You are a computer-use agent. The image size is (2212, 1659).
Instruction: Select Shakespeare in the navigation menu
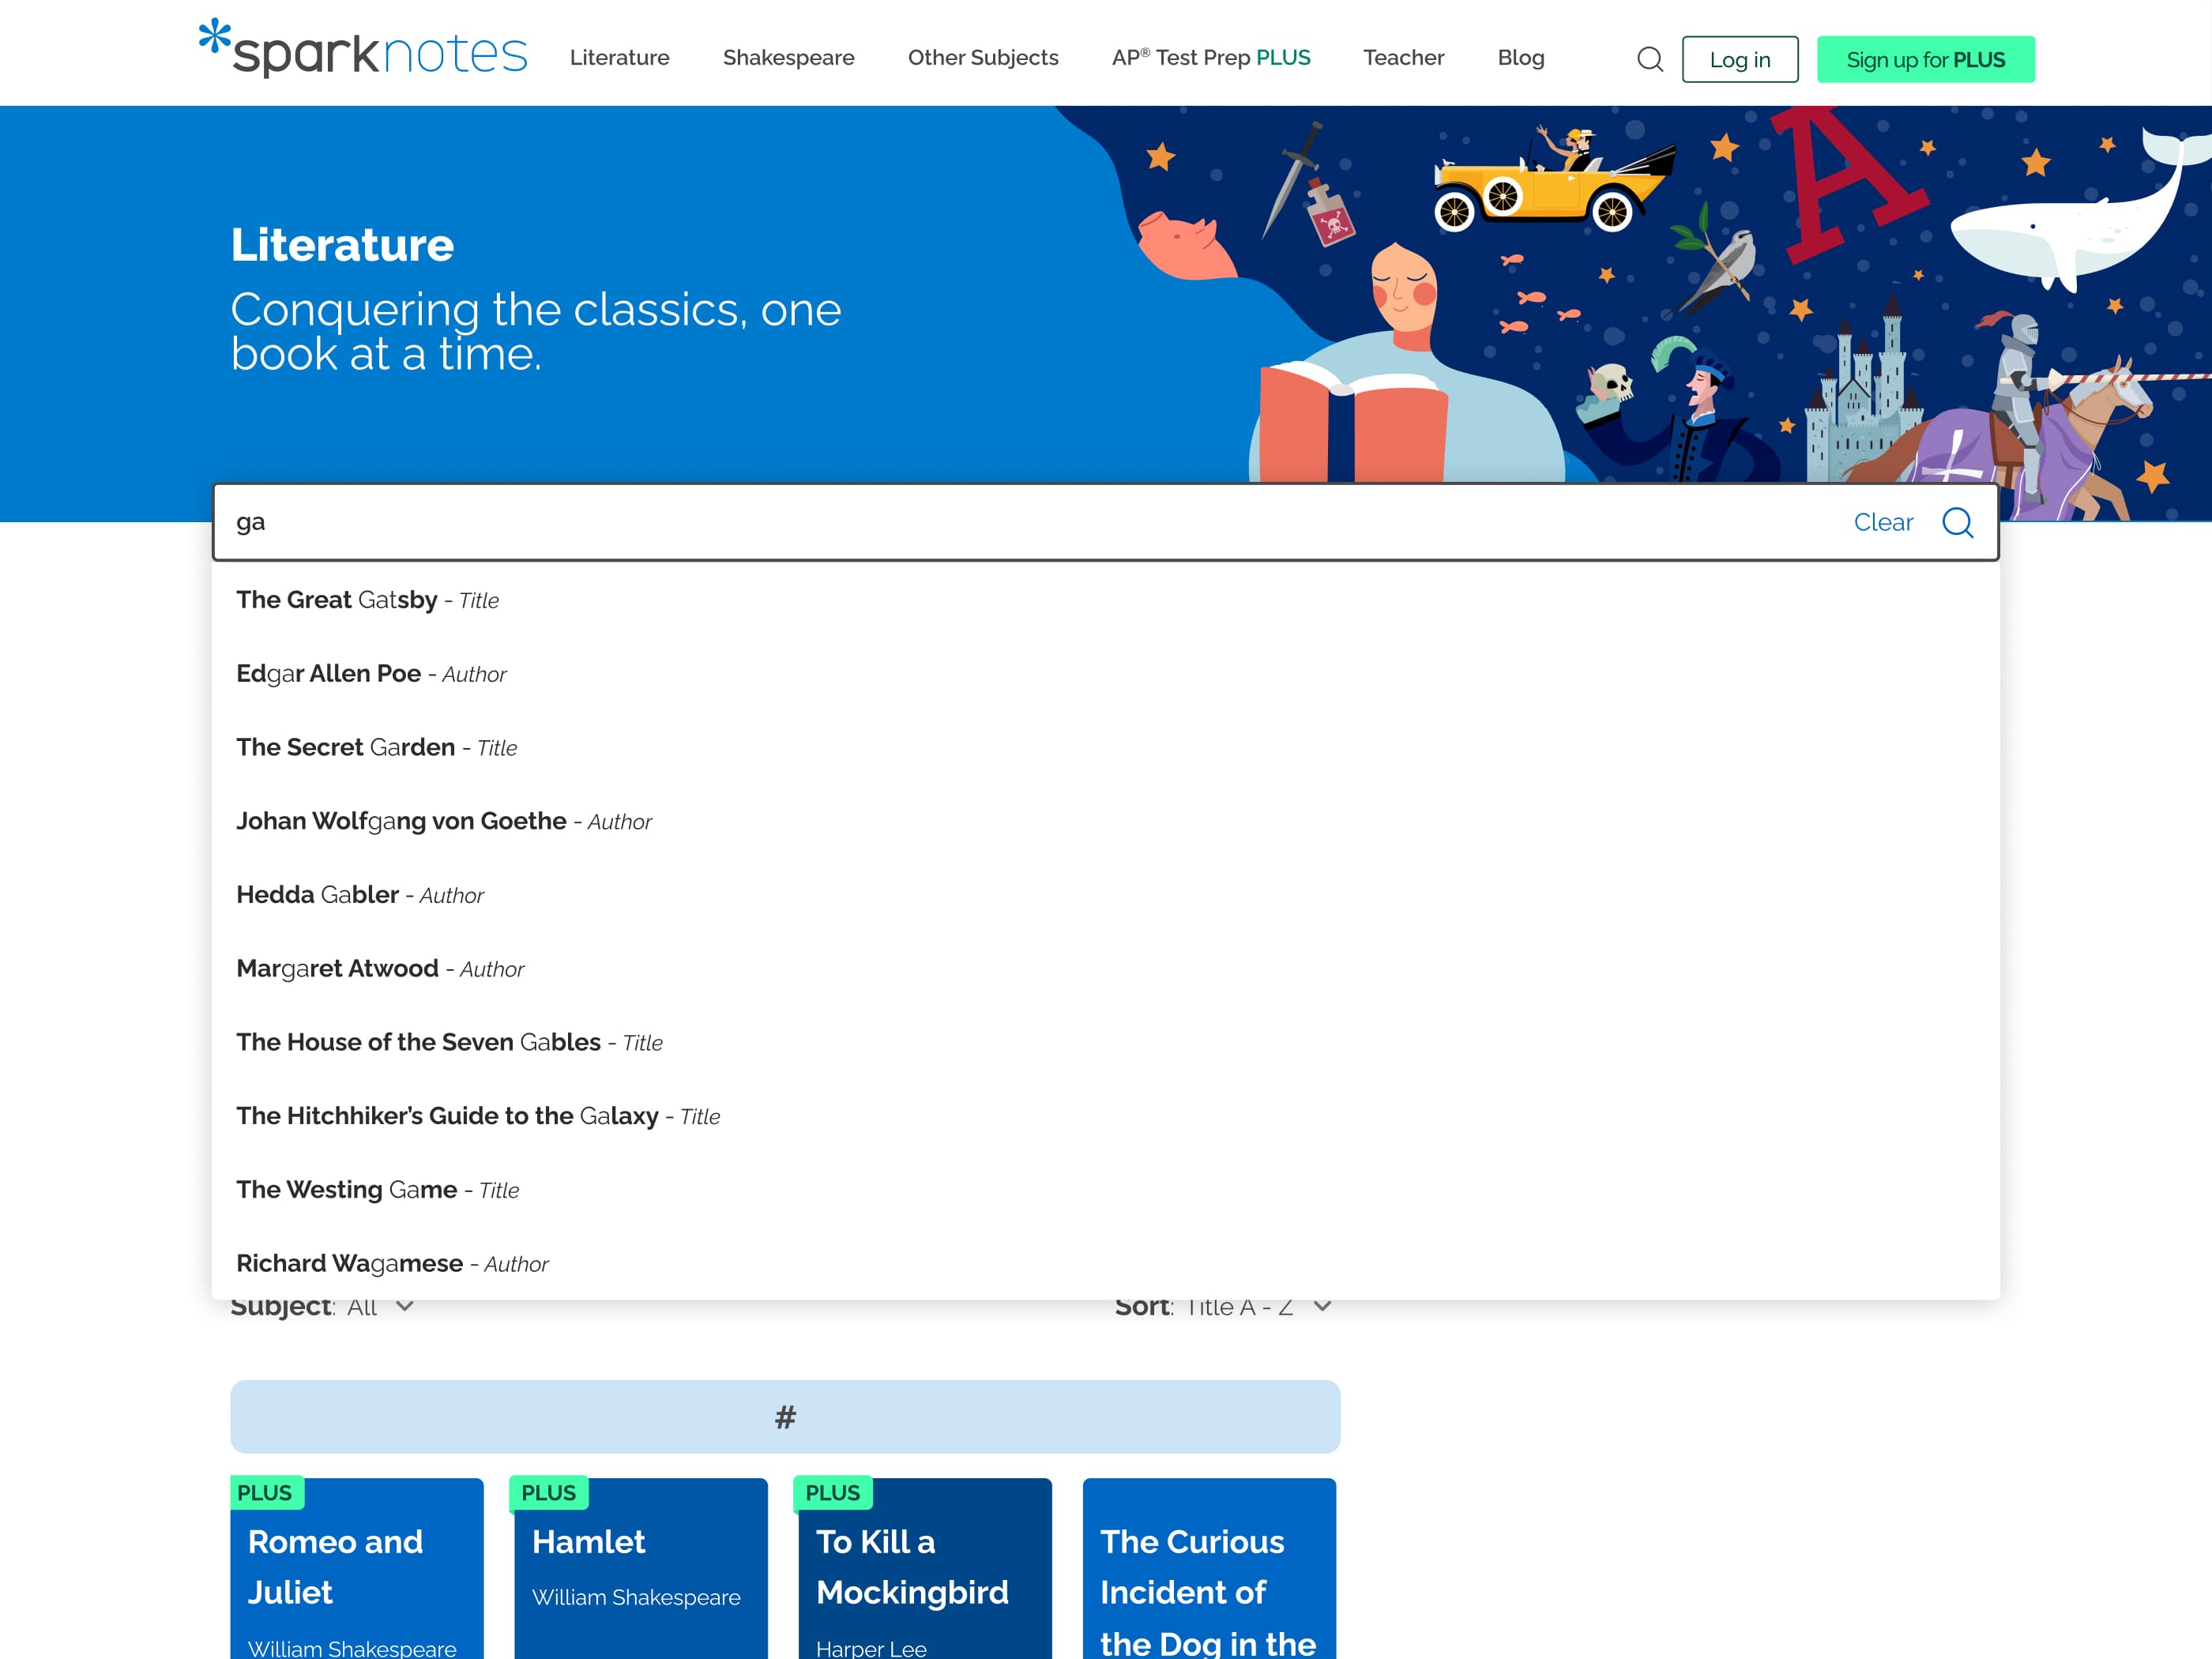point(788,58)
